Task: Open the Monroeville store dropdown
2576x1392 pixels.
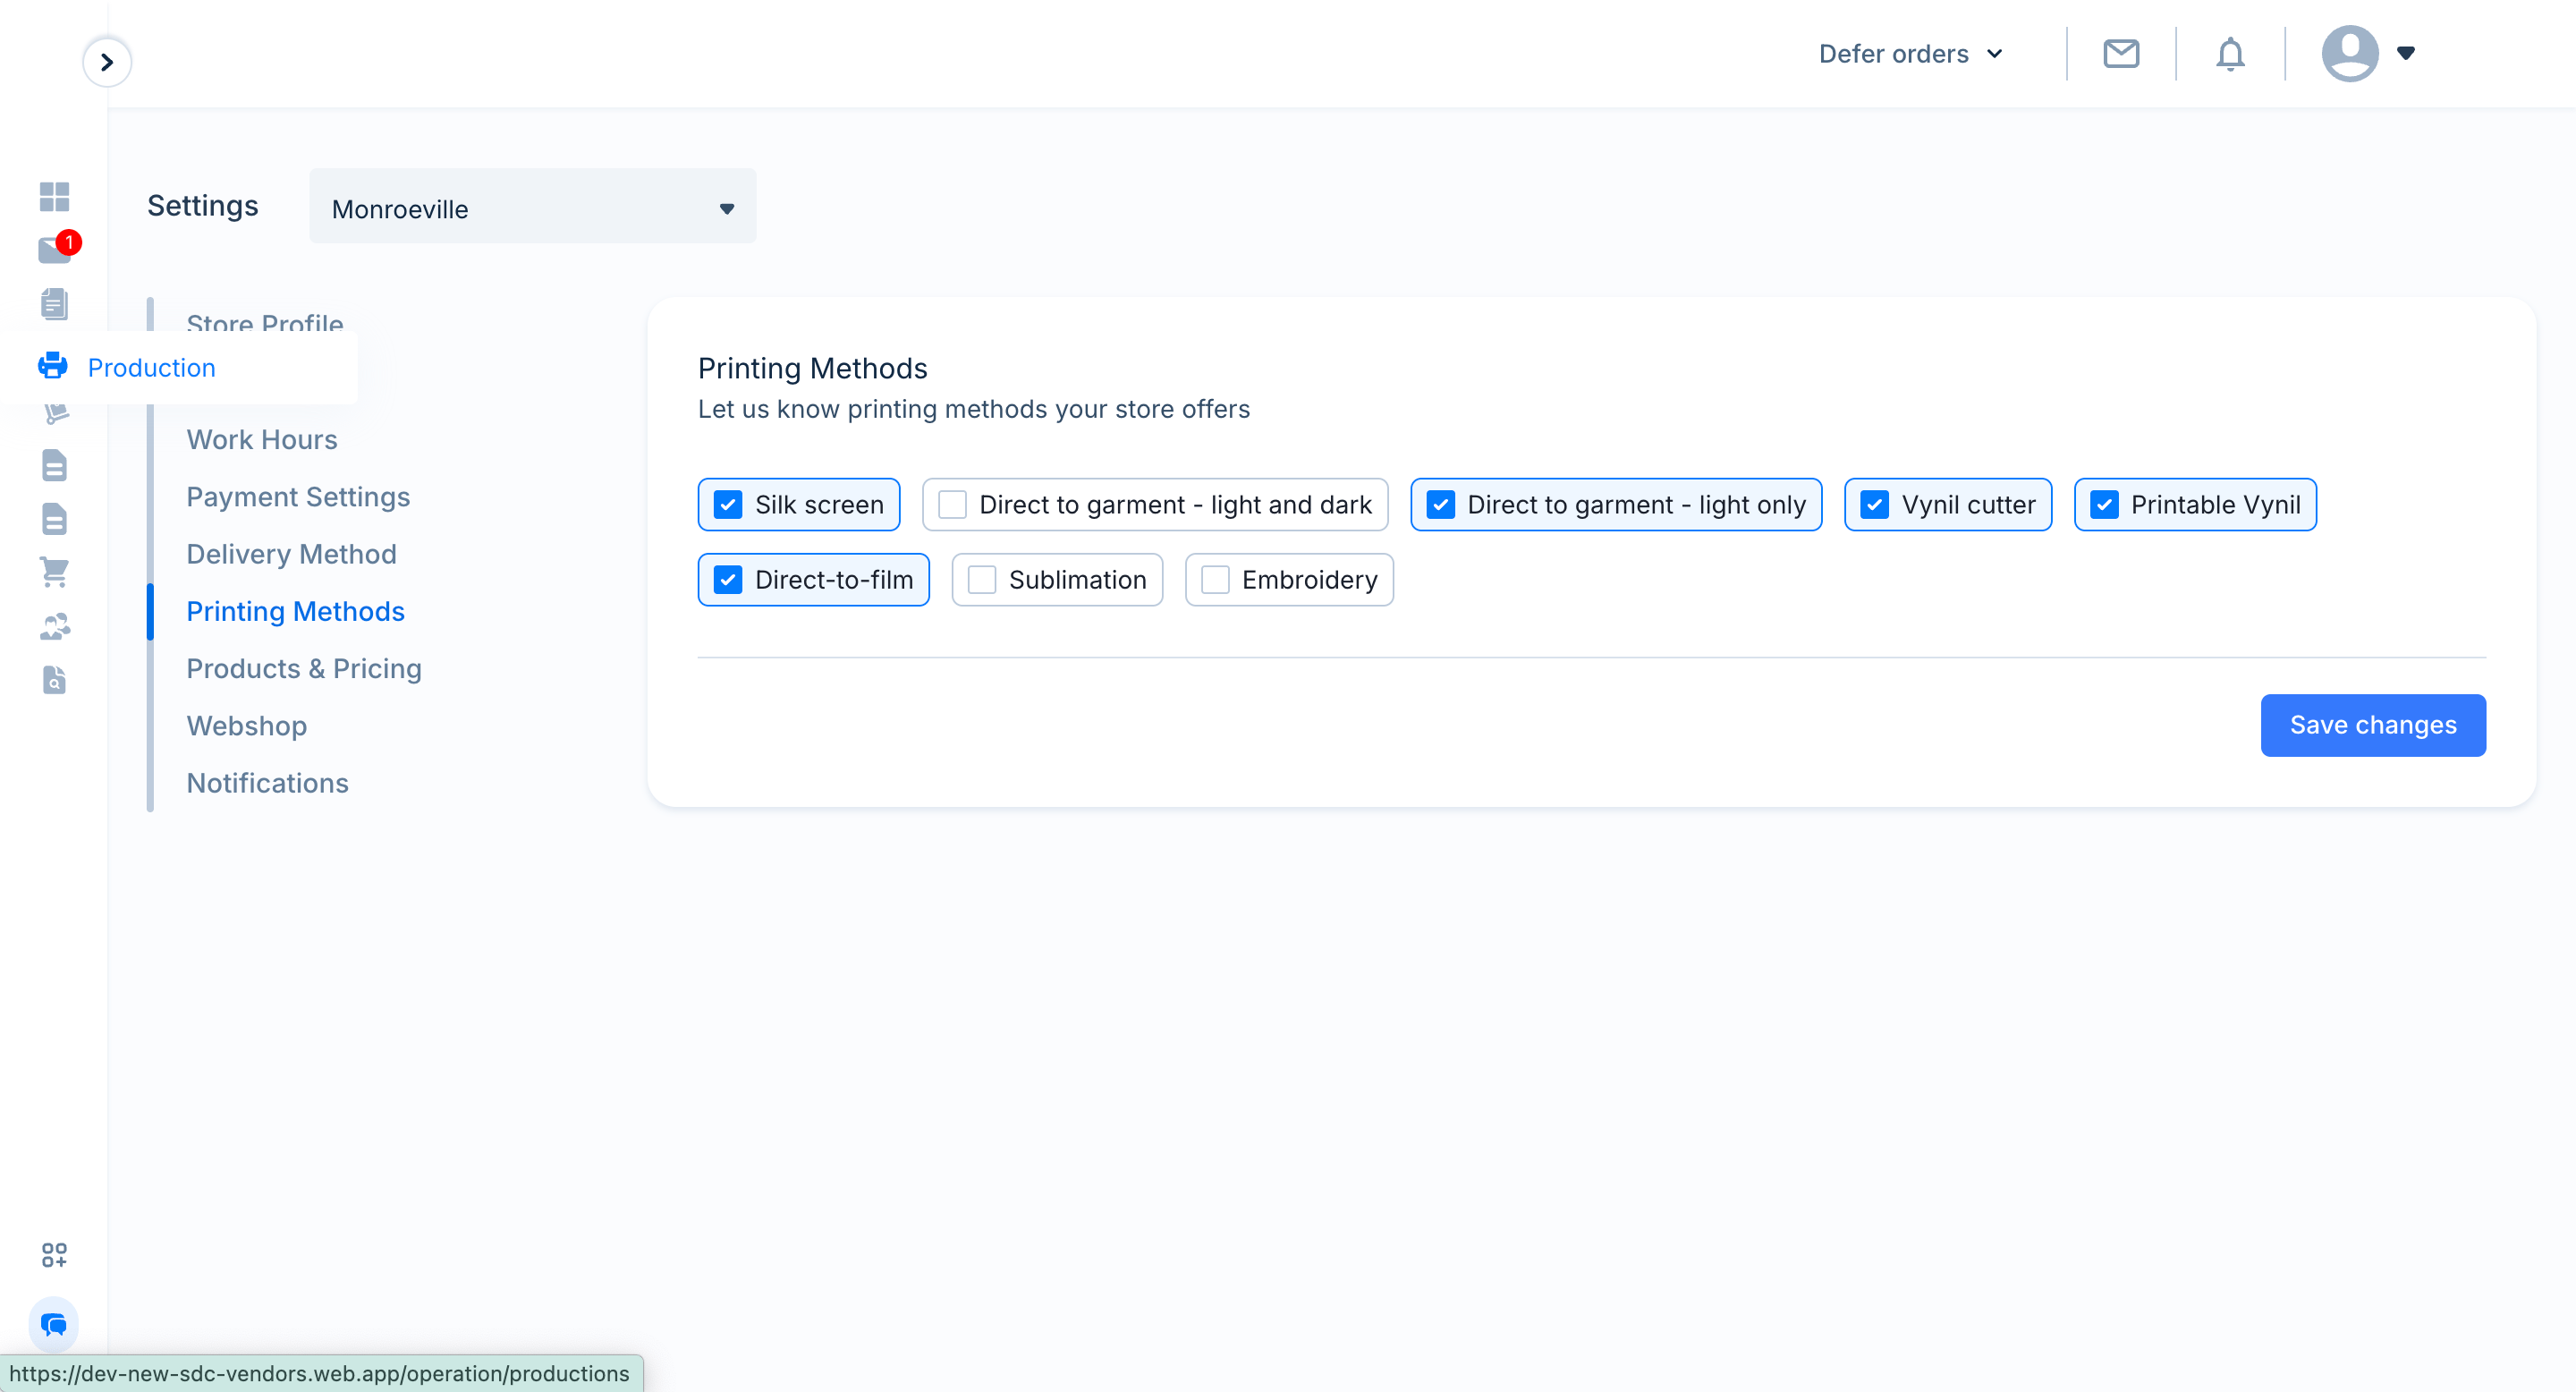Action: (533, 208)
